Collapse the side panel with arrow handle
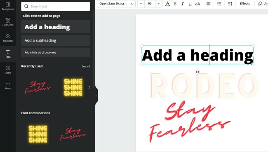Viewport: 268px width, 152px height. point(96,96)
